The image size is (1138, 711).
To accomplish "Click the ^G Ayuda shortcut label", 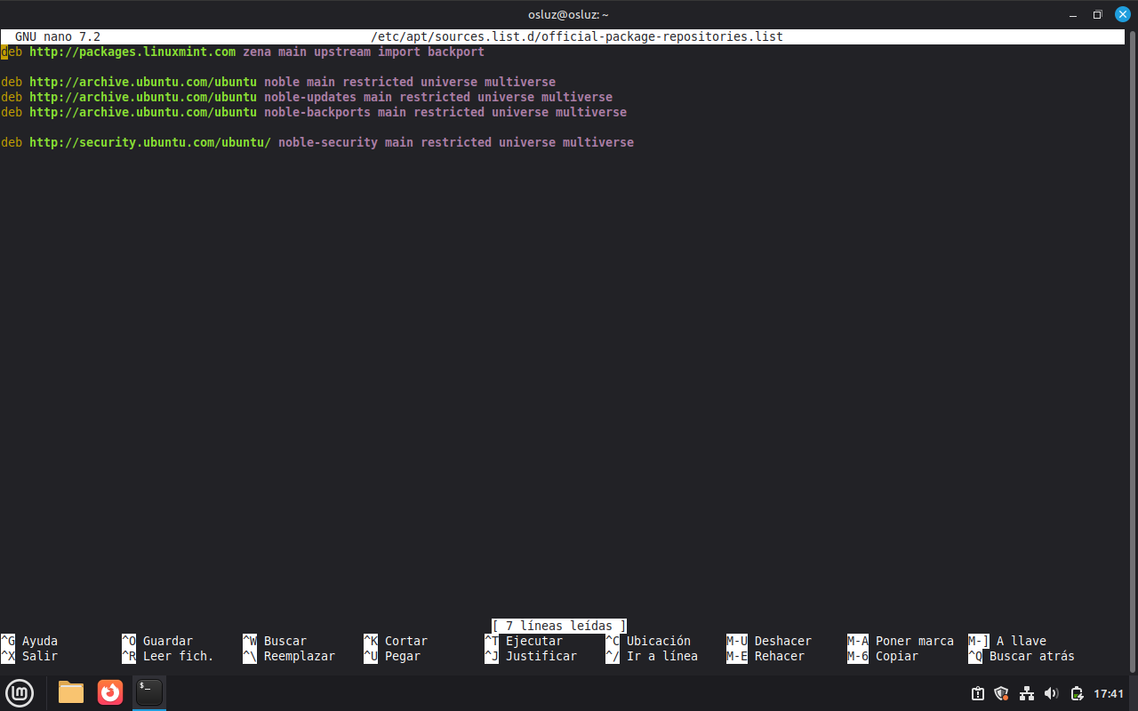I will (29, 641).
